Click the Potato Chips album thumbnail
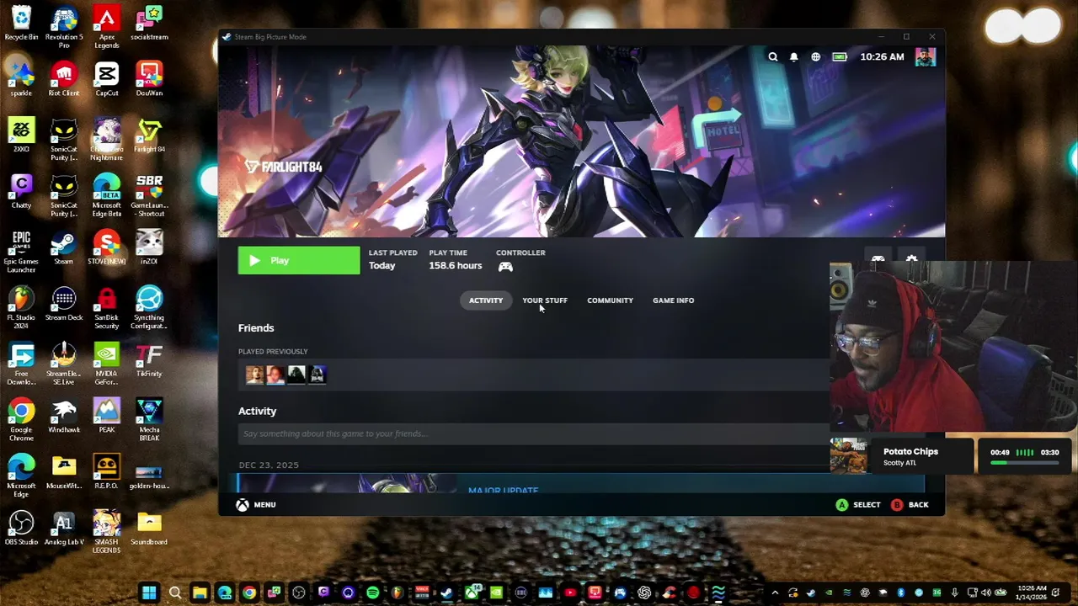This screenshot has width=1078, height=606. pos(848,455)
